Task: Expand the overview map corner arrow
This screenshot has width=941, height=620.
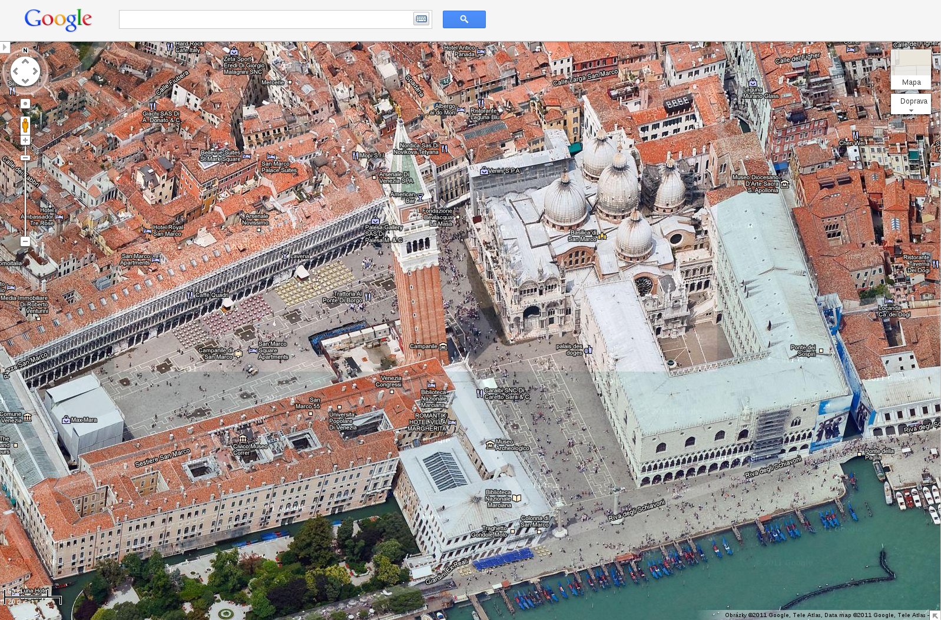Action: pyautogui.click(x=935, y=615)
